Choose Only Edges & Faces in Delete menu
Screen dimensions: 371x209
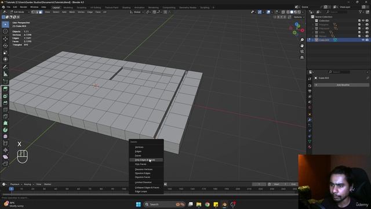[x=146, y=160]
